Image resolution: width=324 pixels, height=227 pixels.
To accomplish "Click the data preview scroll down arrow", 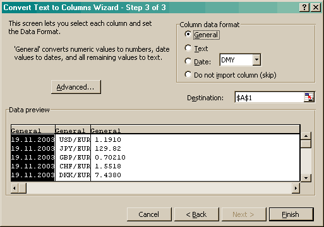I will click(306, 178).
